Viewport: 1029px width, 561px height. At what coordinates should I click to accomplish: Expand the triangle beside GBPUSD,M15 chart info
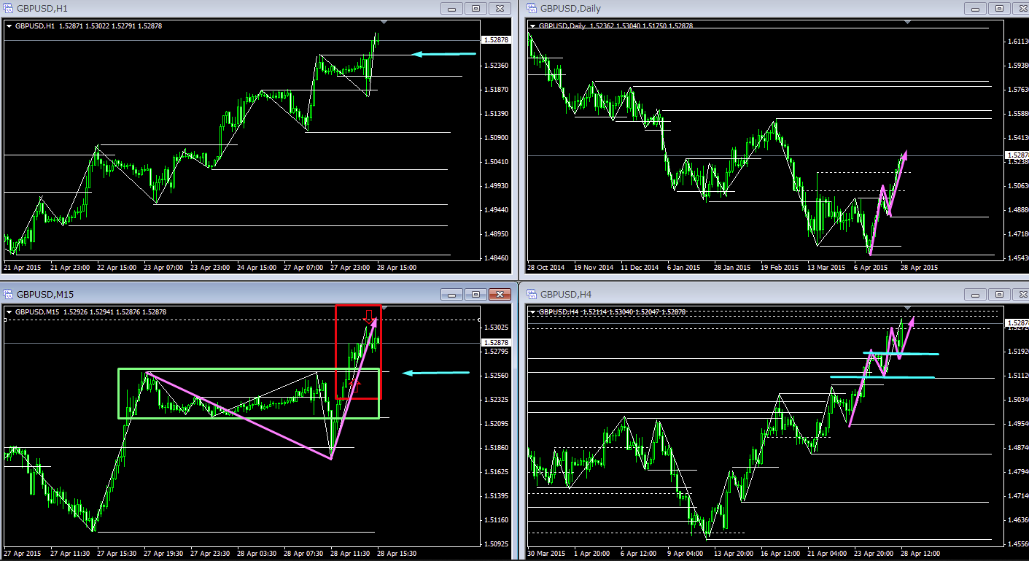click(9, 312)
